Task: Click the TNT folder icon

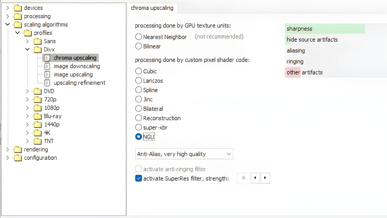Action: coord(38,141)
